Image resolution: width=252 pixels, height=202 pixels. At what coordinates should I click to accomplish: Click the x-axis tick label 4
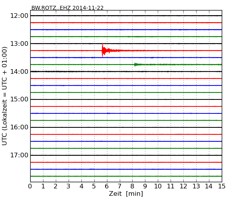[81, 186]
